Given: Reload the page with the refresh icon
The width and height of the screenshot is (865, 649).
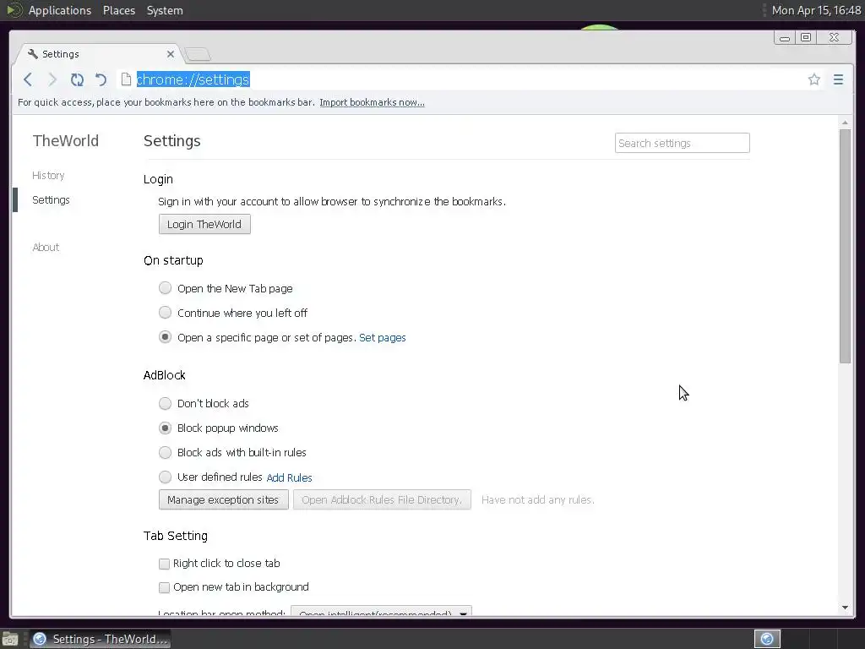Looking at the screenshot, I should pyautogui.click(x=77, y=79).
